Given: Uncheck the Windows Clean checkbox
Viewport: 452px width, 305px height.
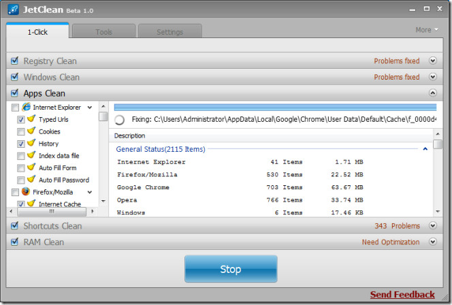Looking at the screenshot, I should tap(14, 77).
